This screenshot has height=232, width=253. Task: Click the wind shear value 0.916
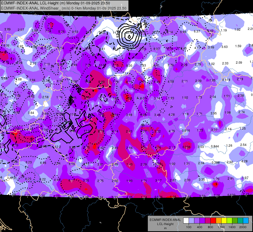186,131
